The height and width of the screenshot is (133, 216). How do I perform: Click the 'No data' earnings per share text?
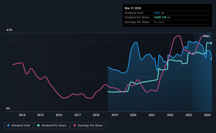coord(159,22)
